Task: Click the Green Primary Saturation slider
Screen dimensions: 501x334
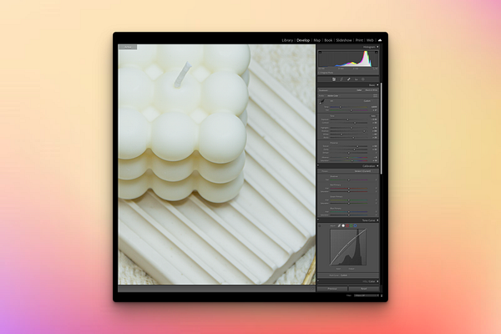Action: tap(348, 203)
